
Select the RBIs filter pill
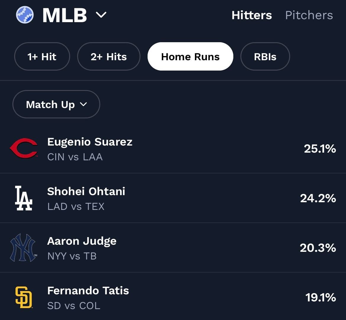pos(265,56)
